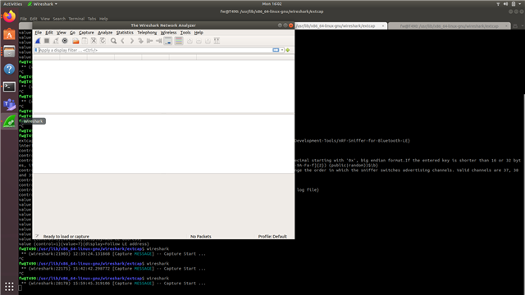Select the active extcap terminal tab
Image resolution: width=525 pixels, height=295 pixels.
pos(340,25)
